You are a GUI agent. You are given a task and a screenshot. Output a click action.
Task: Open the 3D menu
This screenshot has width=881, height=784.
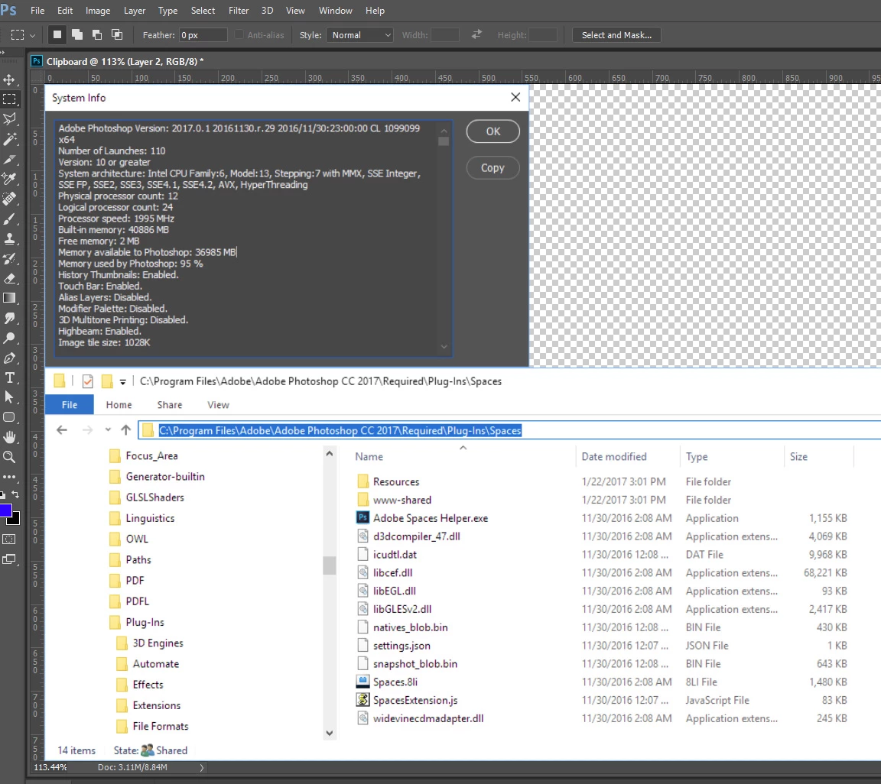(268, 10)
